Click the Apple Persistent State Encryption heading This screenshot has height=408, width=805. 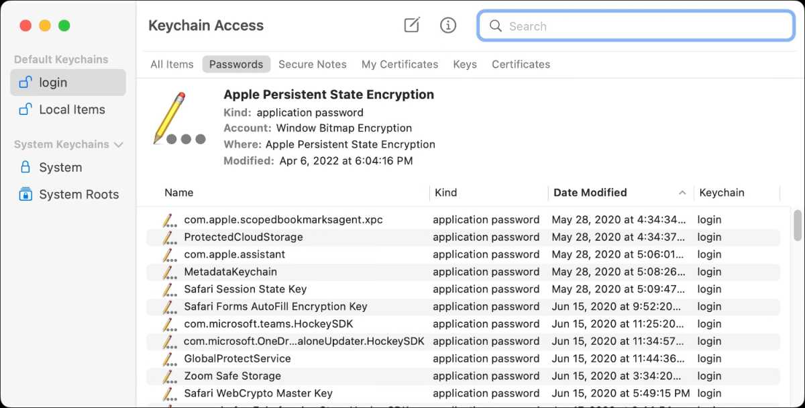pyautogui.click(x=329, y=95)
